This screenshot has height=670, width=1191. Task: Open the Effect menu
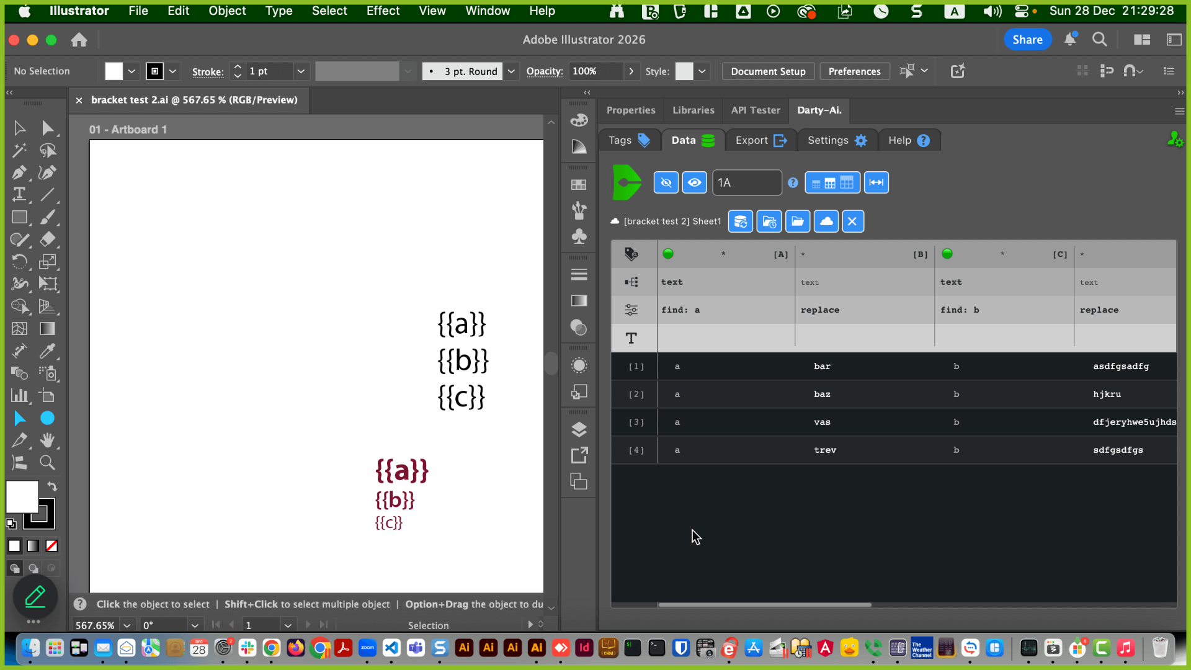[383, 11]
